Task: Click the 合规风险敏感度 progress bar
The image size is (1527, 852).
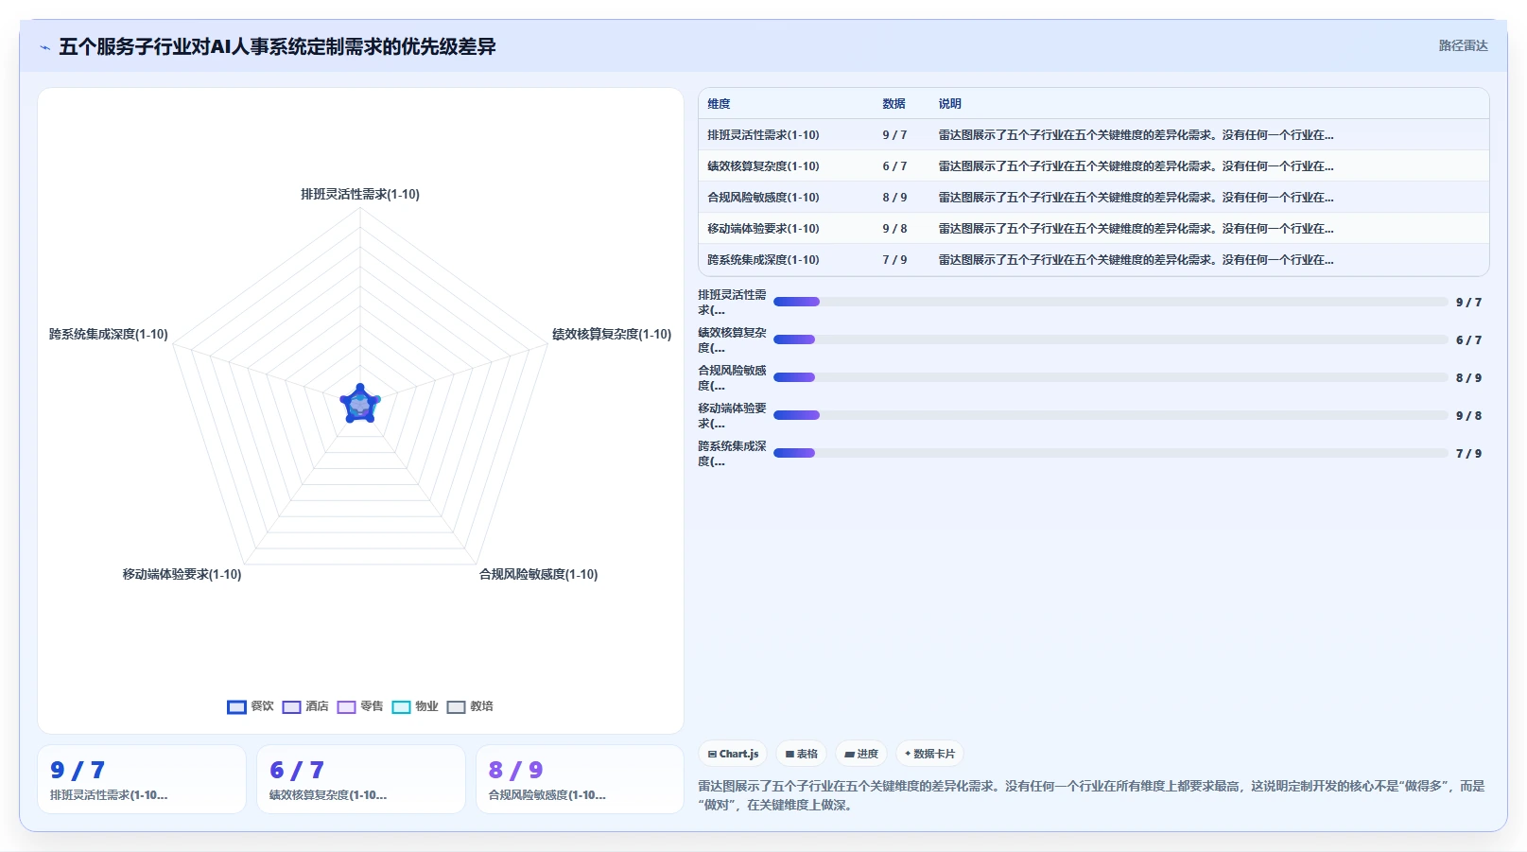Action: pyautogui.click(x=1111, y=377)
